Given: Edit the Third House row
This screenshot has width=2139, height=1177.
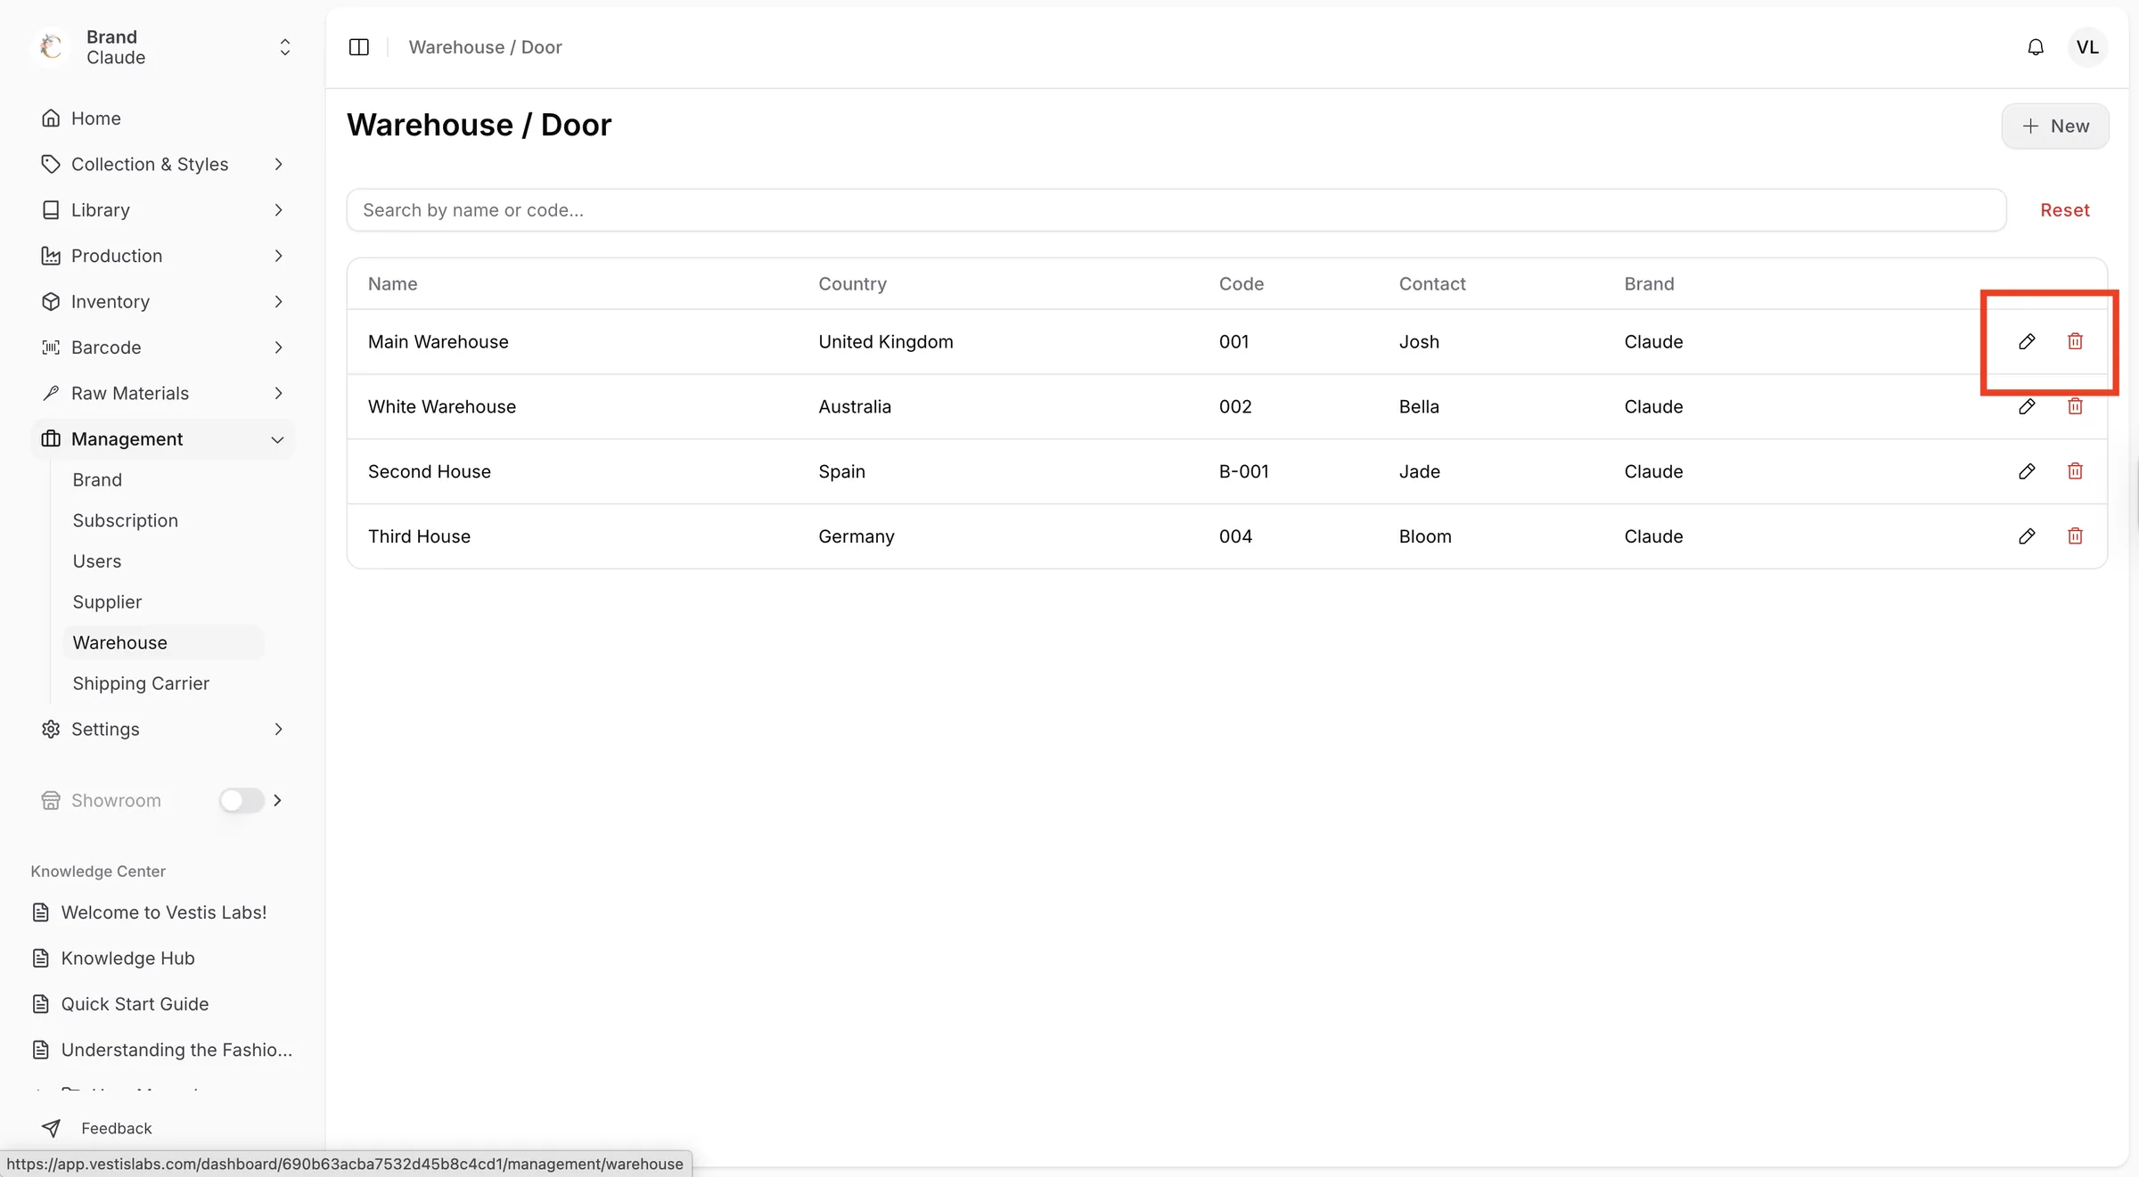Looking at the screenshot, I should [2027, 536].
